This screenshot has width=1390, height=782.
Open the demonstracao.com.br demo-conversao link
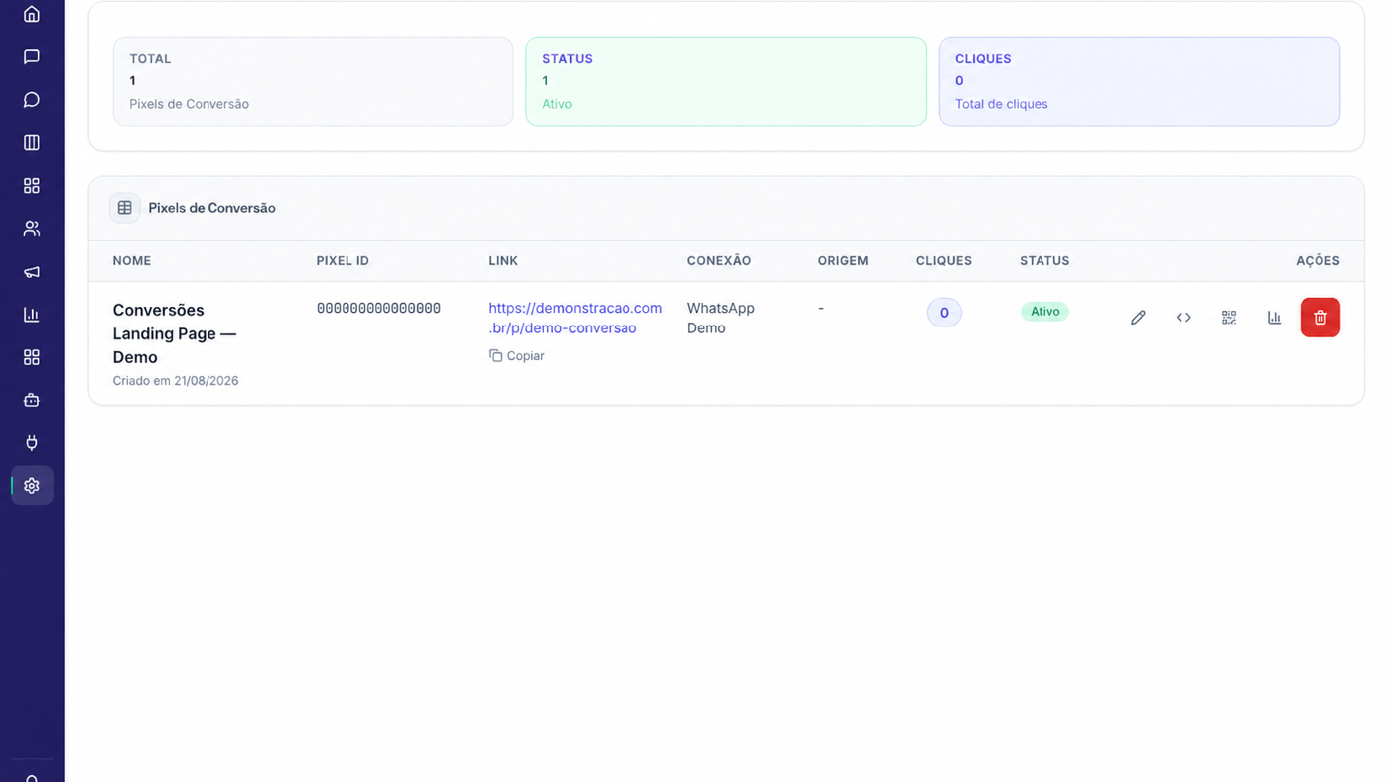tap(575, 318)
